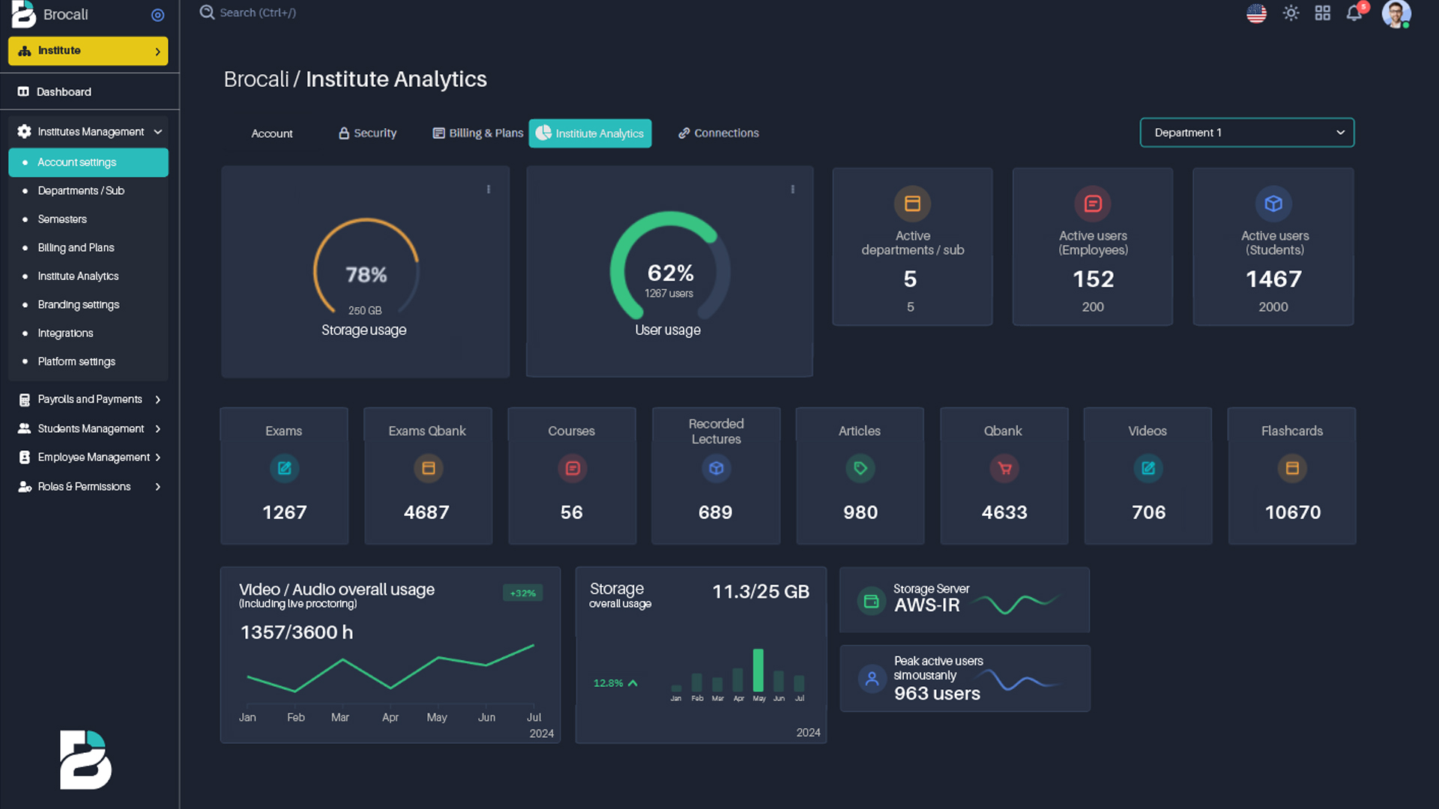Image resolution: width=1439 pixels, height=809 pixels.
Task: Open the user profile avatar
Action: pos(1396,13)
